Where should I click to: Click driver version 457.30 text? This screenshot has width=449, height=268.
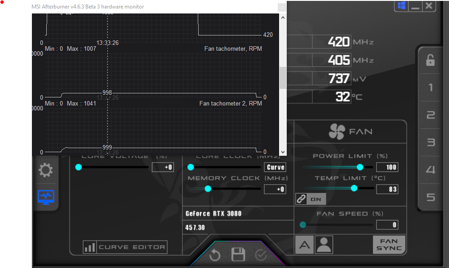coord(195,228)
